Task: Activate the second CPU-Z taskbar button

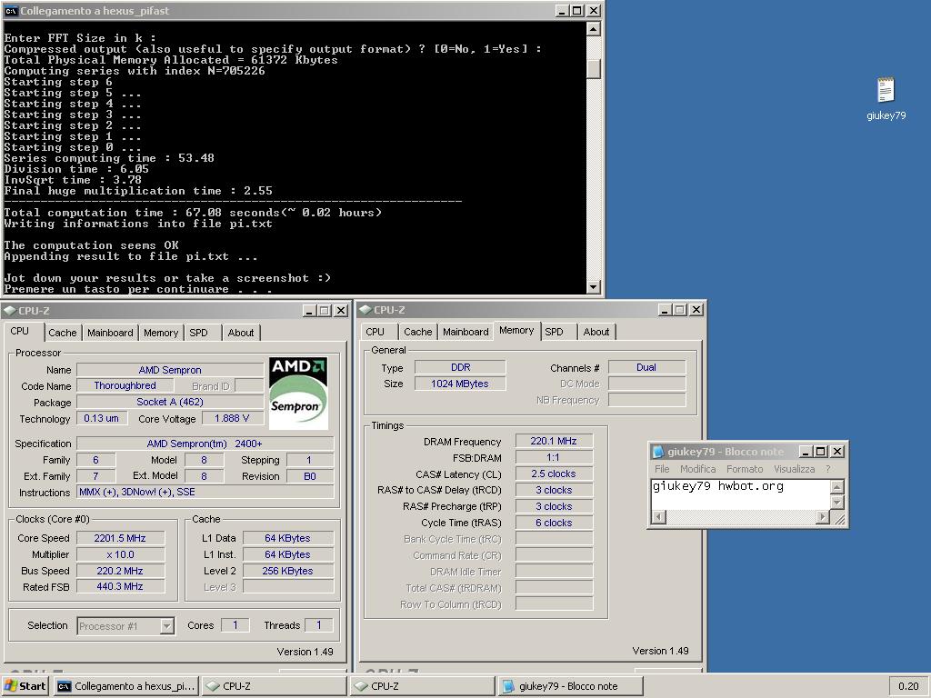Action: (422, 686)
